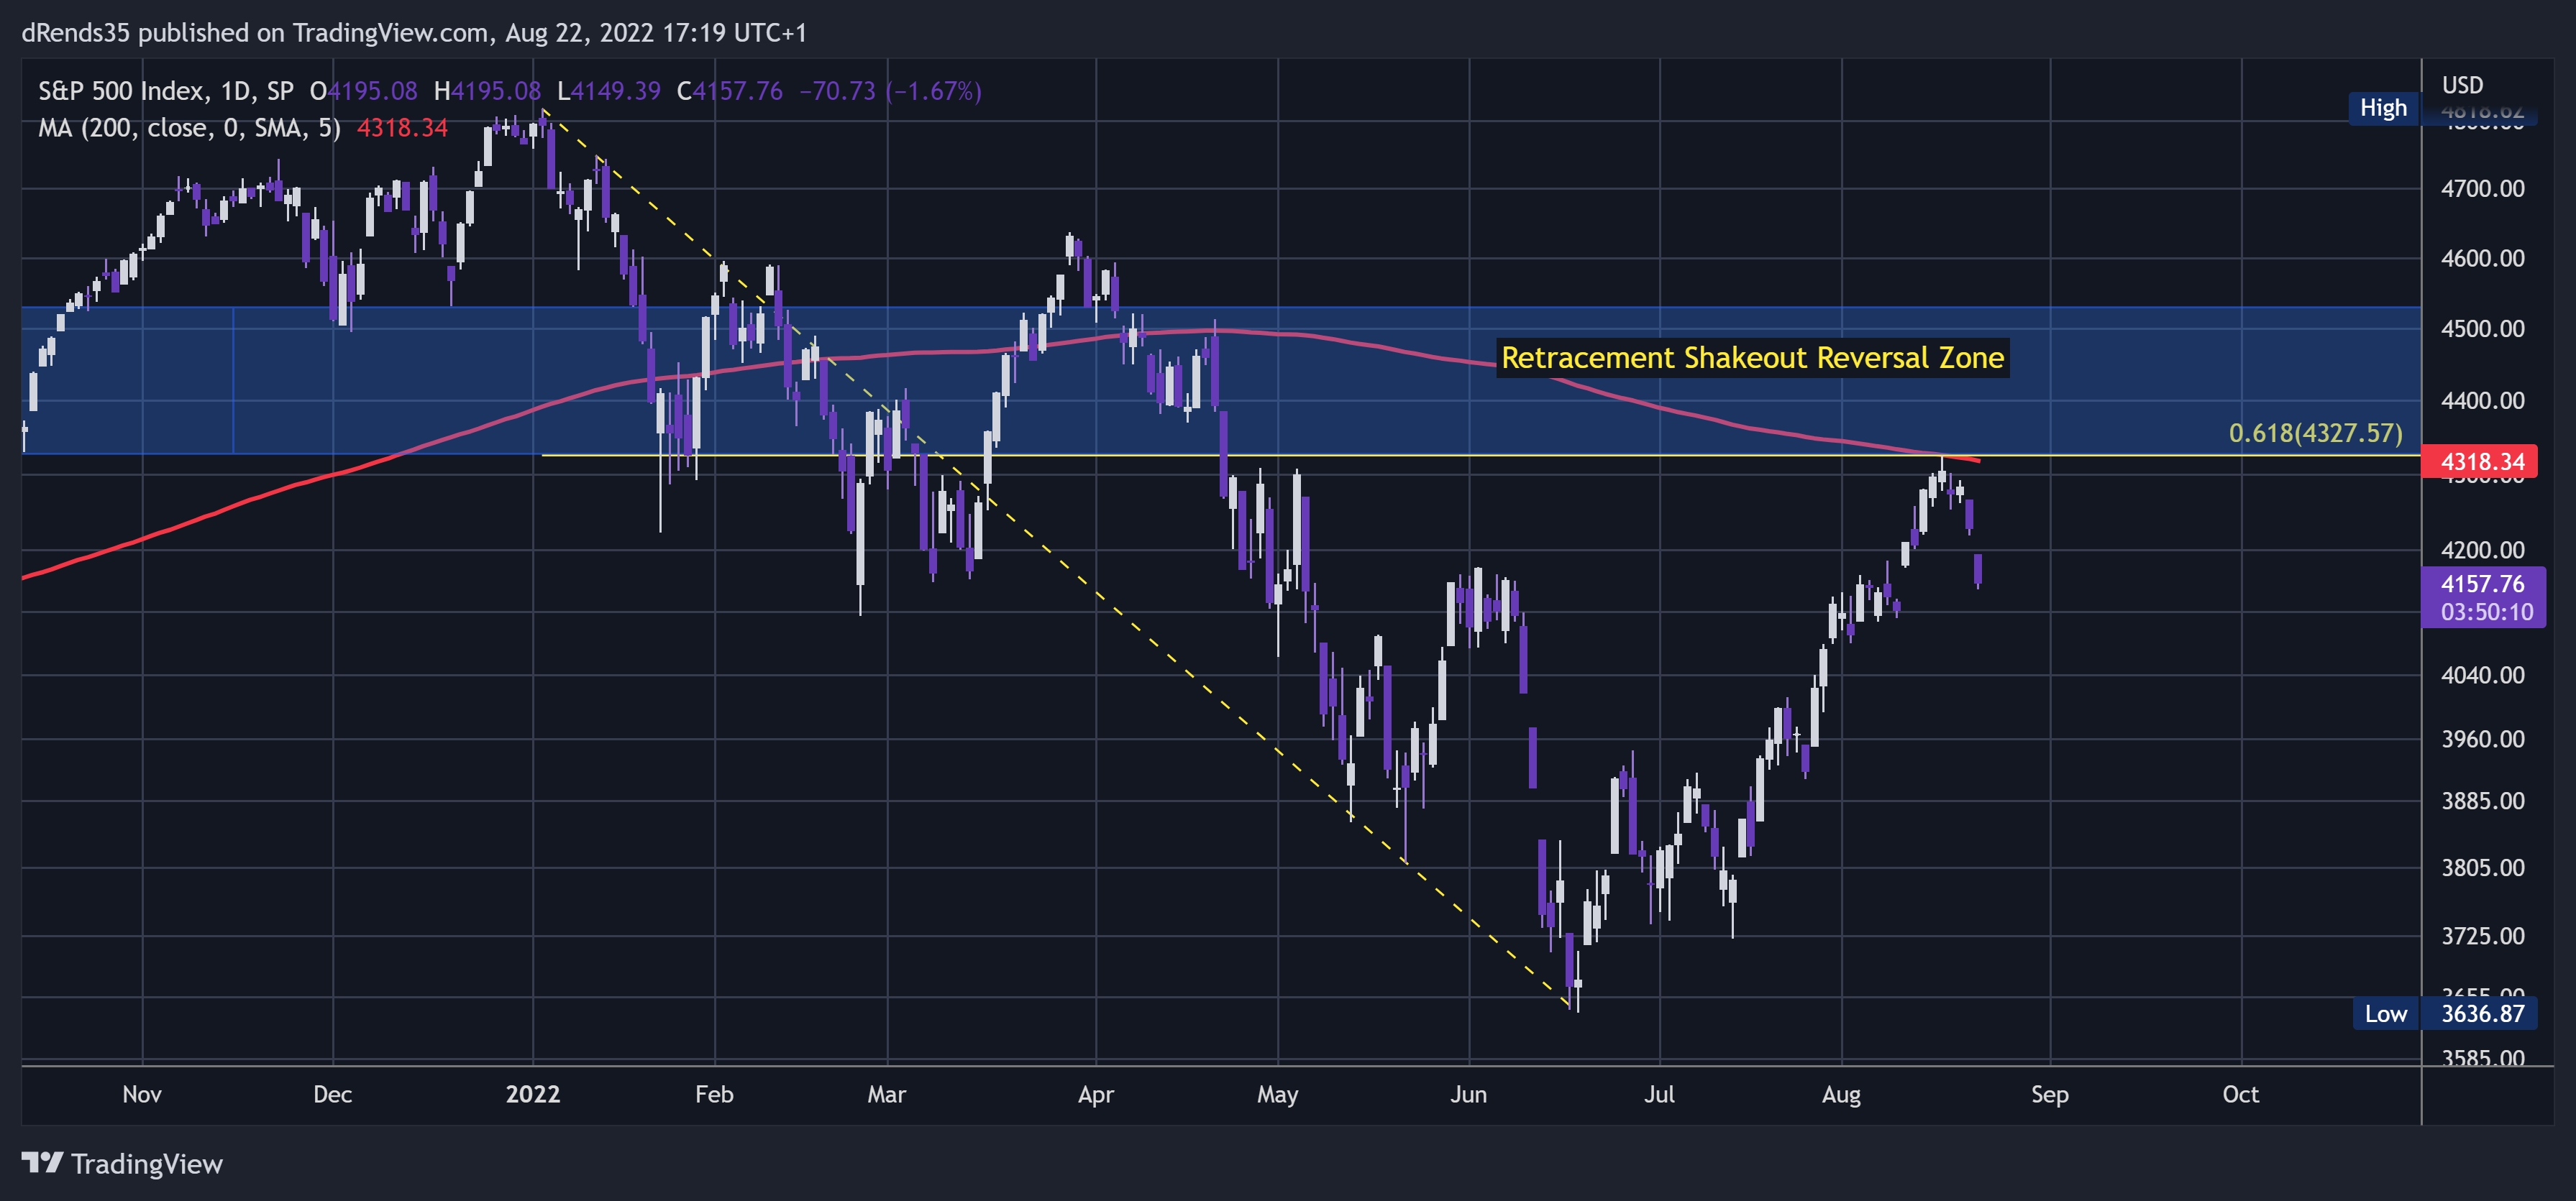This screenshot has height=1201, width=2576.
Task: Click the Mar label on the time axis
Action: point(886,1094)
